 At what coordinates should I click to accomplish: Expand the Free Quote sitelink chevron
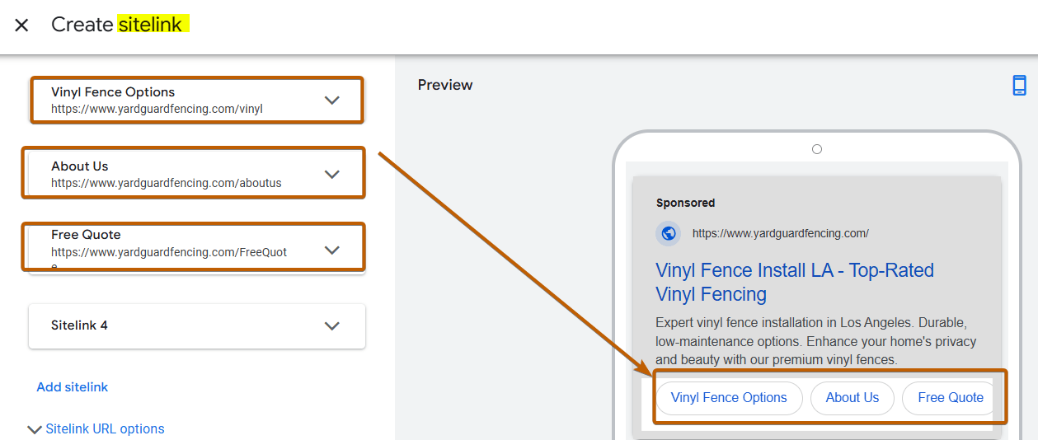pyautogui.click(x=331, y=250)
